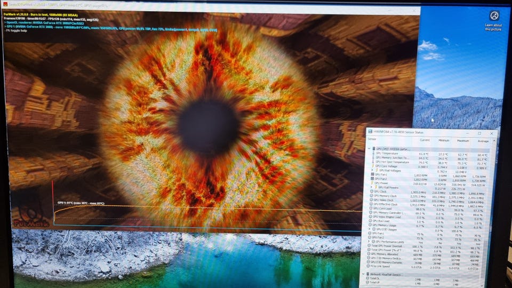Click the "Learn about this picture" desktop icon
The height and width of the screenshot is (288, 512).
[494, 21]
